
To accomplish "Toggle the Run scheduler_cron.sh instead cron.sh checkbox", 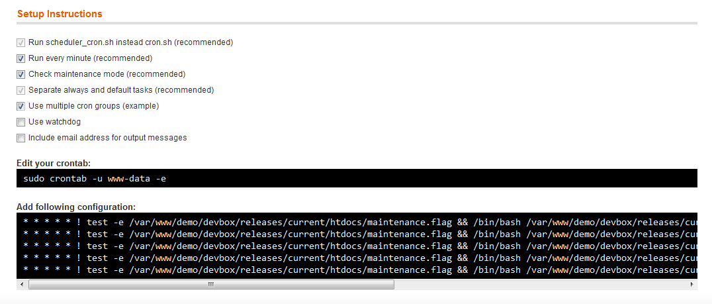I will click(21, 42).
